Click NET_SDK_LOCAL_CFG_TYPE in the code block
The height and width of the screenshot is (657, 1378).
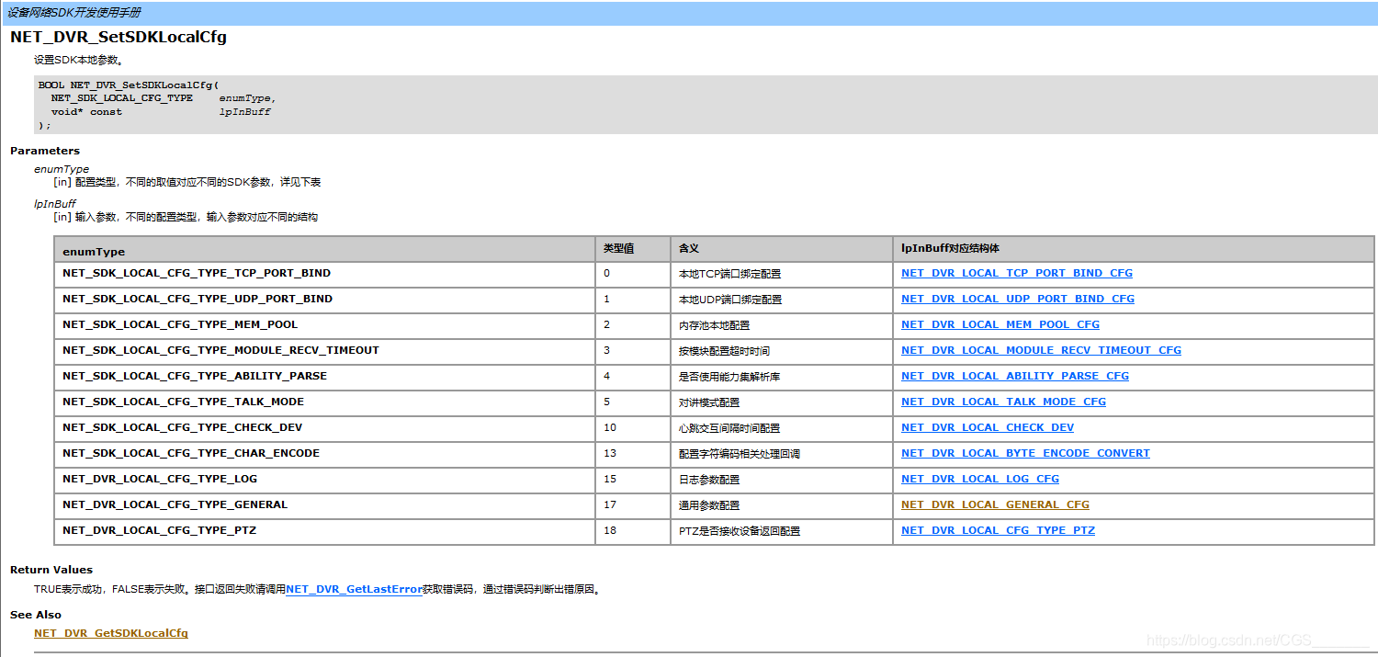coord(122,98)
